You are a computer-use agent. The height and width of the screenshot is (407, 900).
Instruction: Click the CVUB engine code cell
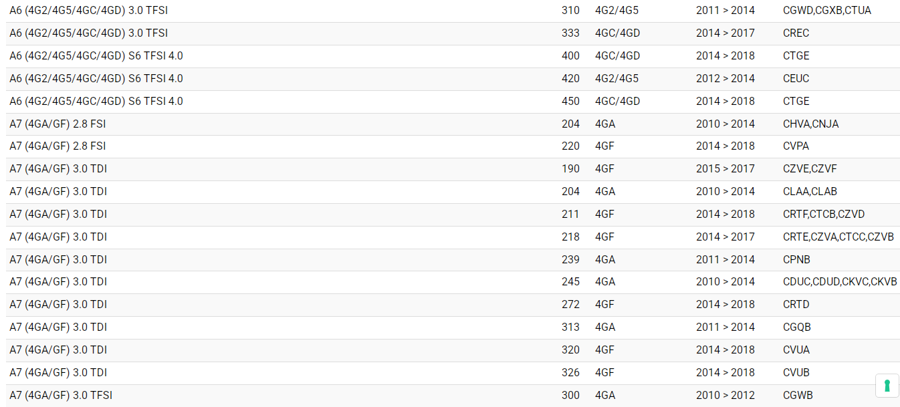click(796, 373)
